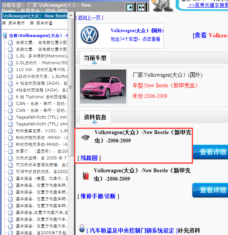Click the mechanic cartoon figure icon
The width and height of the screenshot is (228, 235).
click(161, 6)
